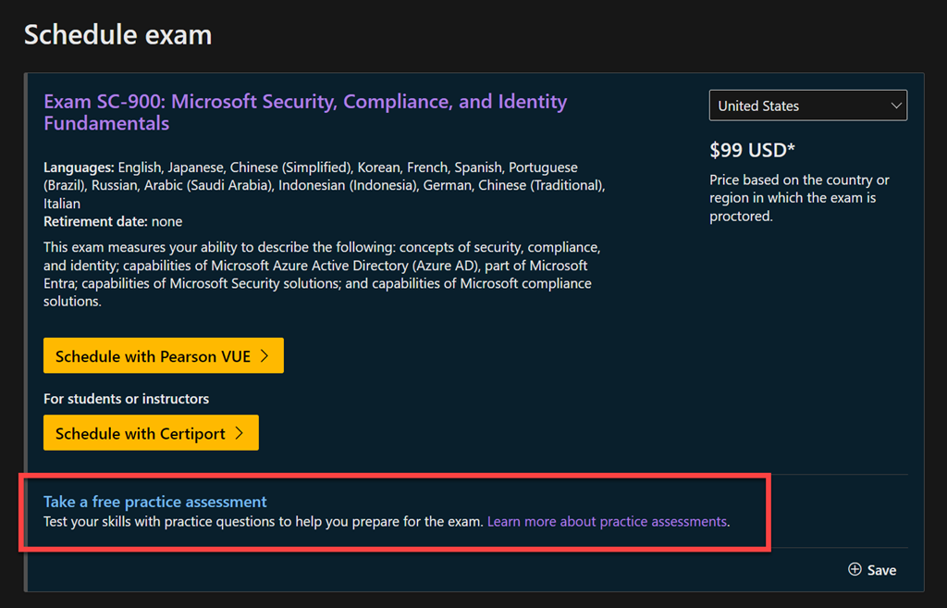The width and height of the screenshot is (947, 608).
Task: Click the Retirement date: none line
Action: (x=113, y=221)
